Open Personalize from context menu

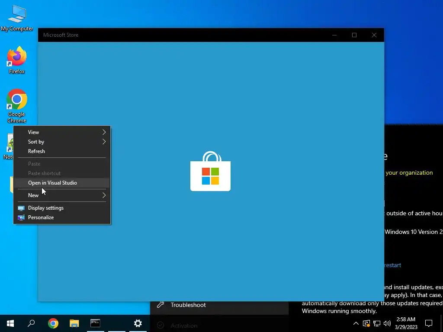[x=62, y=217]
